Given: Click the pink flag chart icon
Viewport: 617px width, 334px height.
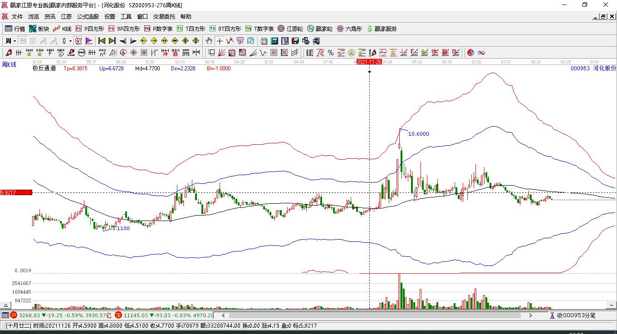Looking at the screenshot, I should [89, 41].
